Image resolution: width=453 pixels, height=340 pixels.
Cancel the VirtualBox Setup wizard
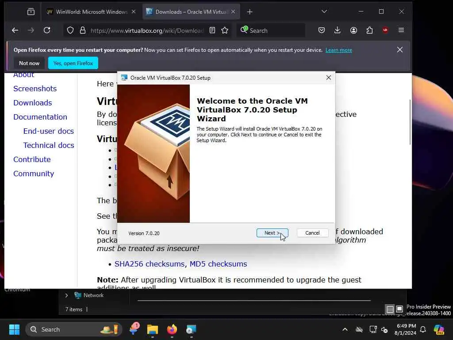312,233
